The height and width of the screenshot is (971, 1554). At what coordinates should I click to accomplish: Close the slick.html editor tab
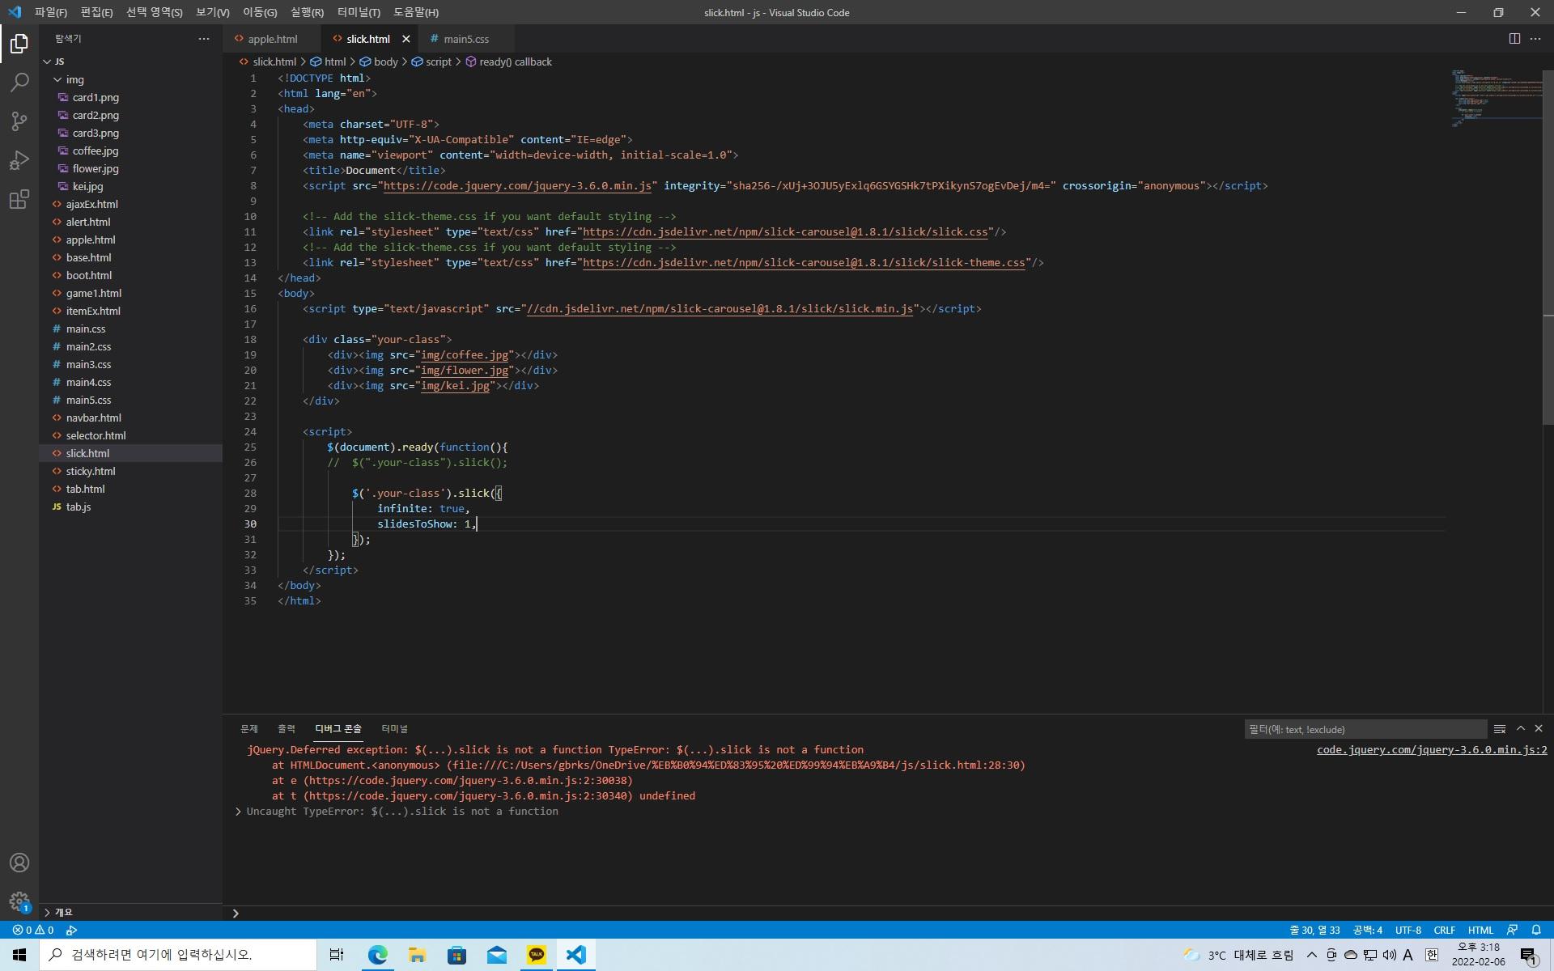click(x=406, y=39)
